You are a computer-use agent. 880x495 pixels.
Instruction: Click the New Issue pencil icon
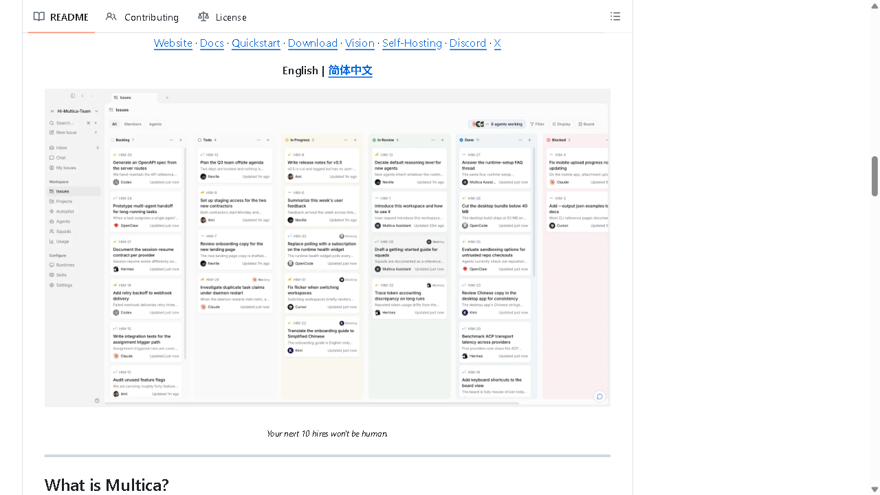click(52, 133)
